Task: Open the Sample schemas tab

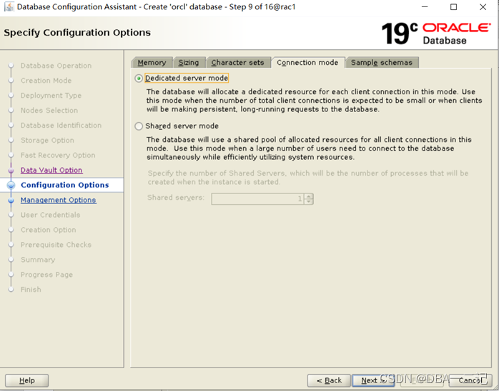Action: (382, 63)
